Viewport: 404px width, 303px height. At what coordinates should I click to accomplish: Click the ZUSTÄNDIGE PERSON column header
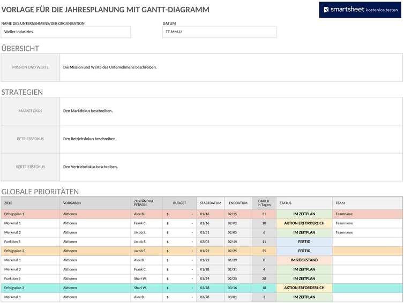click(147, 203)
